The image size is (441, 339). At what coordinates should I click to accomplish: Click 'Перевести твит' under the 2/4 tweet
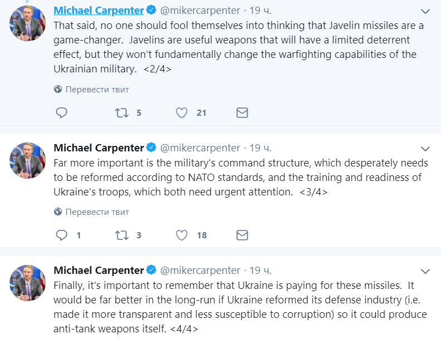pyautogui.click(x=96, y=89)
